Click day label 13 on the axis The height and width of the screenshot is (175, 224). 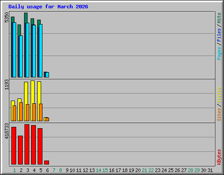point(92,170)
